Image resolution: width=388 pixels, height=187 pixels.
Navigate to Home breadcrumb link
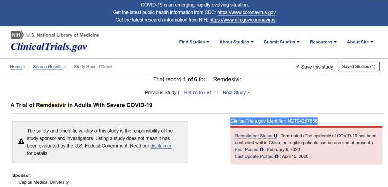click(16, 67)
